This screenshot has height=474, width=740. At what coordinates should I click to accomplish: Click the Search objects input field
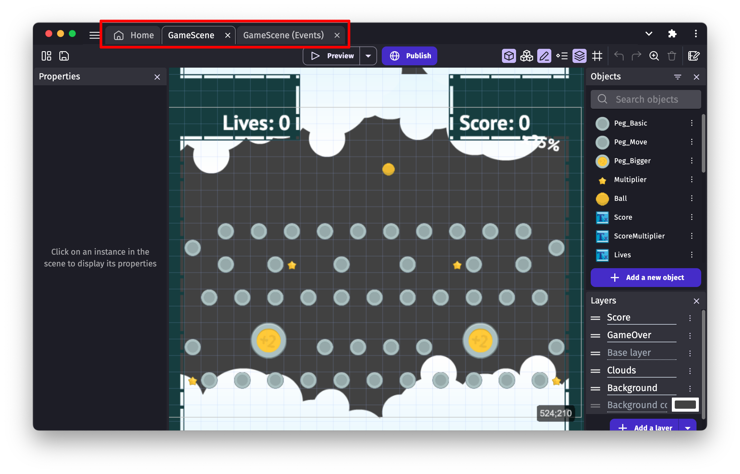(x=646, y=99)
